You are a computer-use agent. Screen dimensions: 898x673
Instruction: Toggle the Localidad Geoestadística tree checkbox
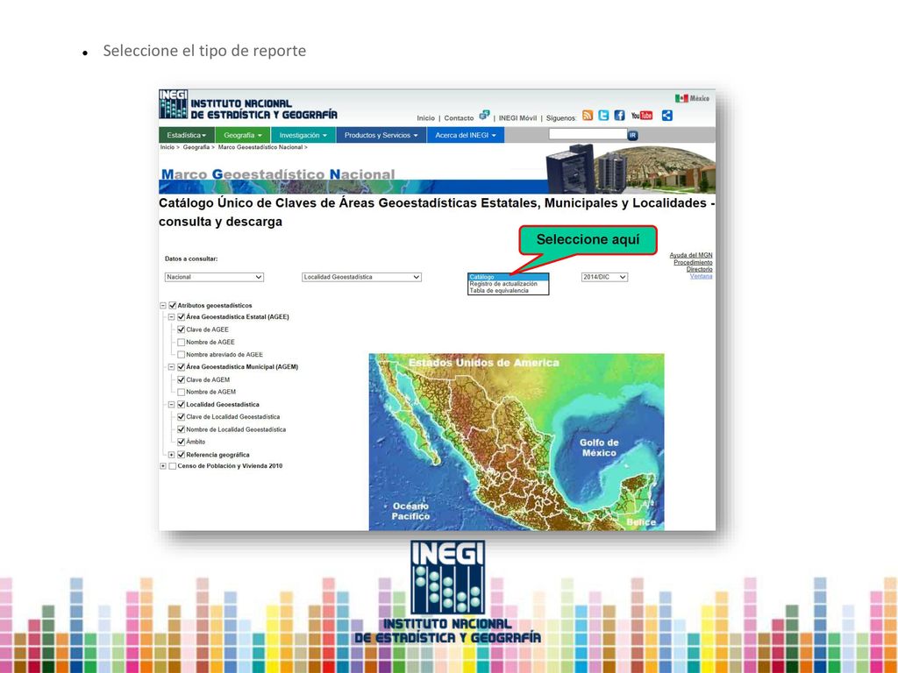(181, 405)
